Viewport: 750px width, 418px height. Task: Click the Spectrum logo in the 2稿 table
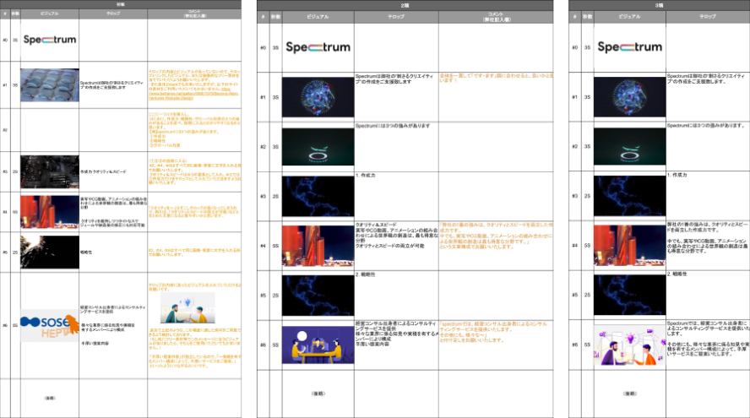point(318,47)
